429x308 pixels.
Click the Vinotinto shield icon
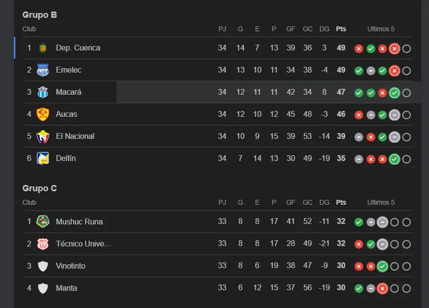coord(43,266)
